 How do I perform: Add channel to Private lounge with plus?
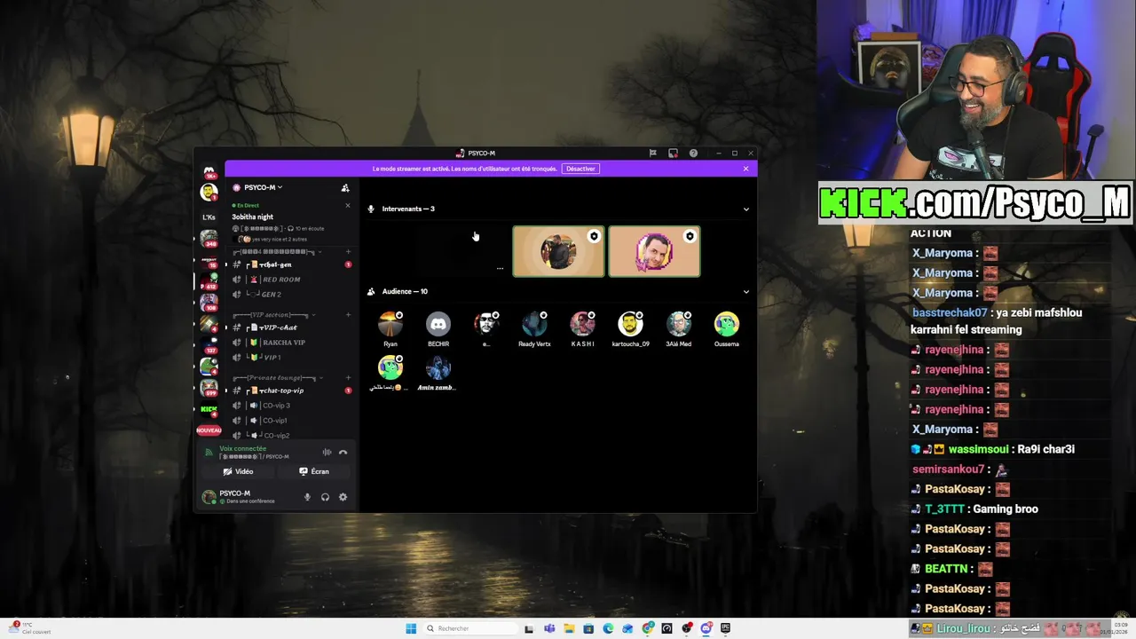tap(348, 378)
